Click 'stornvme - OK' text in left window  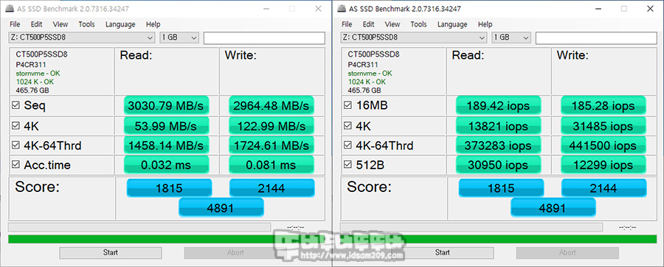click(38, 73)
